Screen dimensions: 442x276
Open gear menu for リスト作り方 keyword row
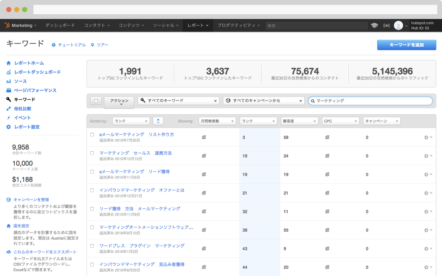pos(428,138)
